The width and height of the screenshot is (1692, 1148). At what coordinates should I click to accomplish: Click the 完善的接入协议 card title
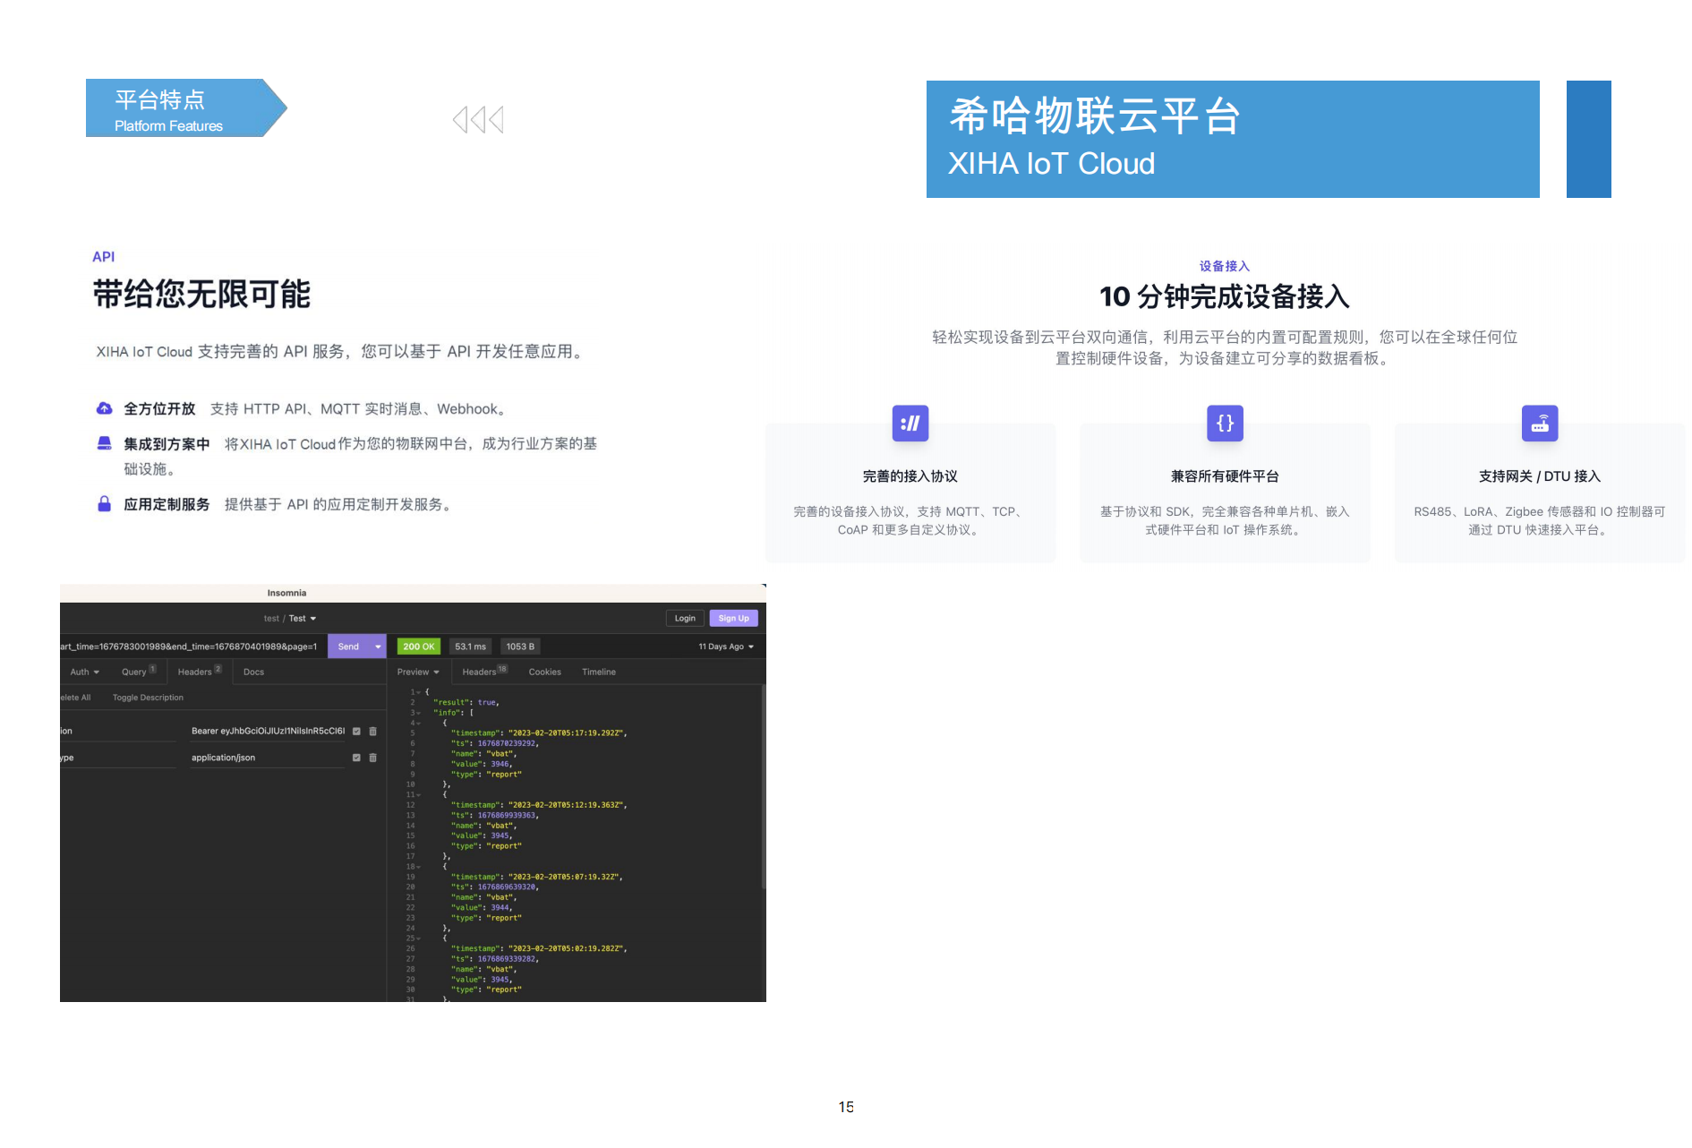910,476
